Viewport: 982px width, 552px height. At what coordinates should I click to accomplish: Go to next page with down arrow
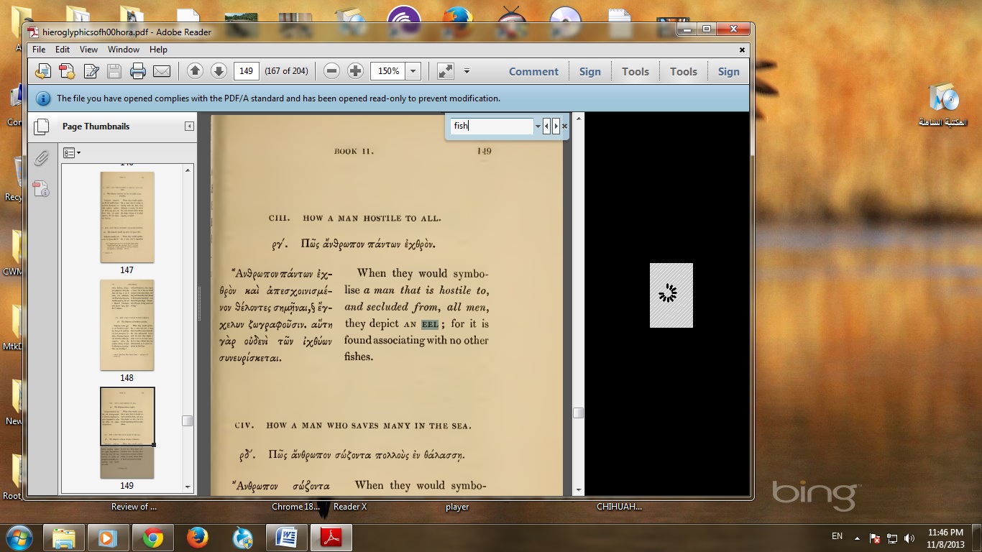(219, 71)
